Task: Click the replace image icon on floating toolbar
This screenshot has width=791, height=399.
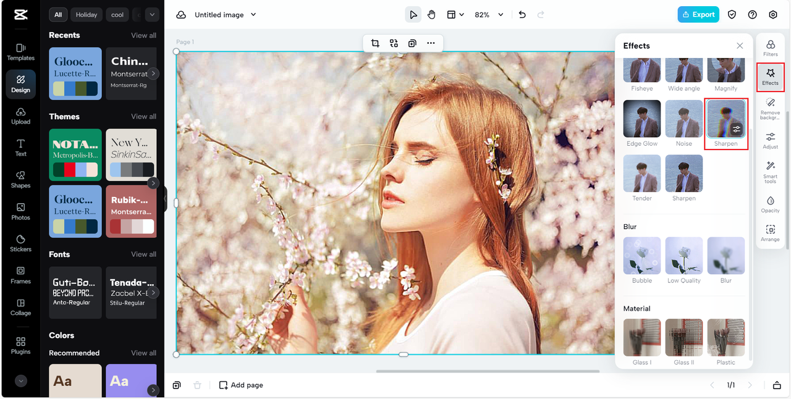Action: point(394,43)
